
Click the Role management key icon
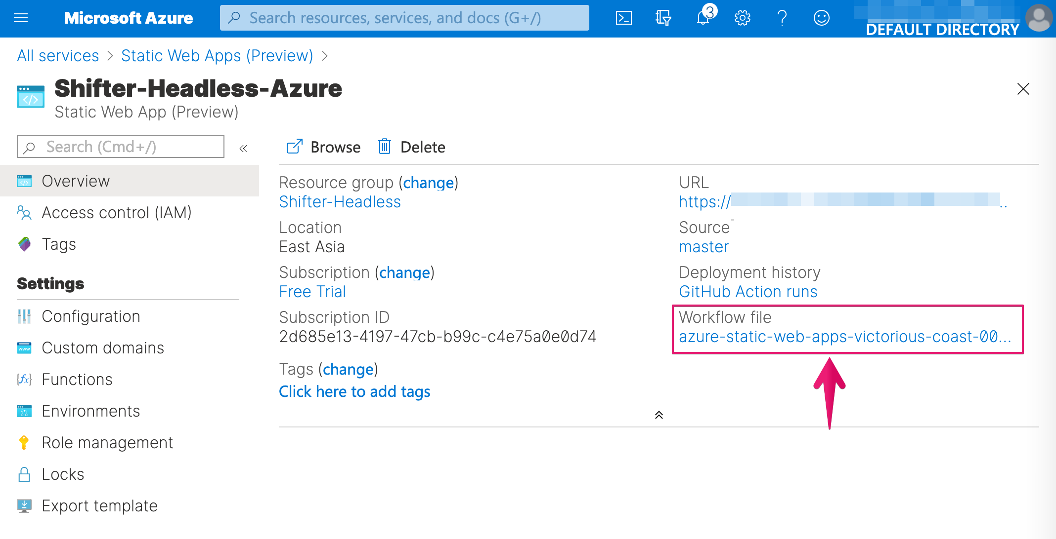[24, 443]
